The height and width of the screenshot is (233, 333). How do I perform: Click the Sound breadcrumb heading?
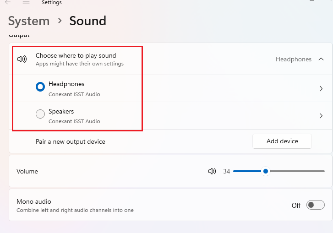[x=87, y=21]
